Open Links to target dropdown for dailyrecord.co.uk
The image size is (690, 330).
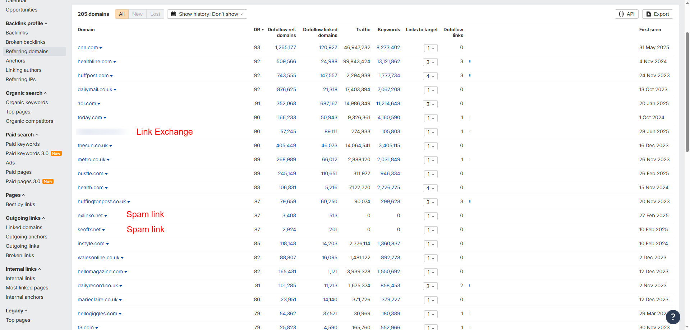(430, 286)
